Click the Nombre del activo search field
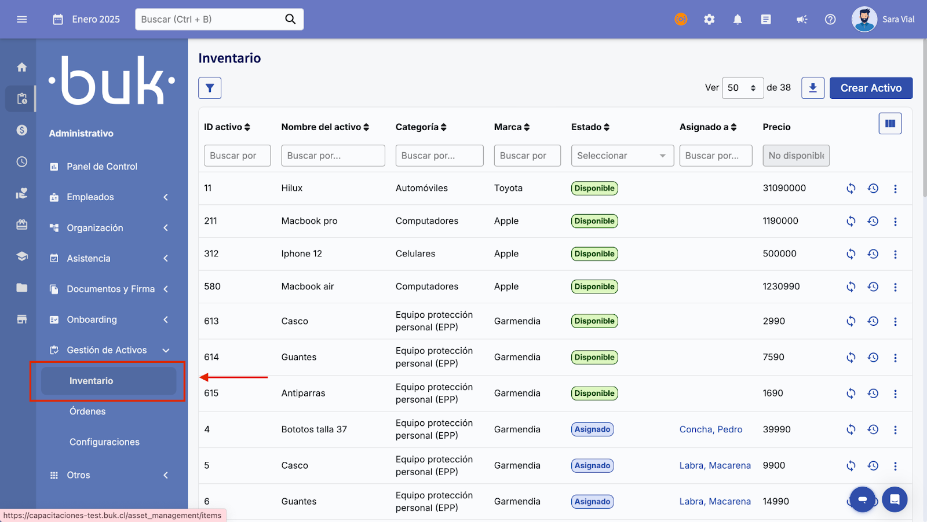 (333, 156)
